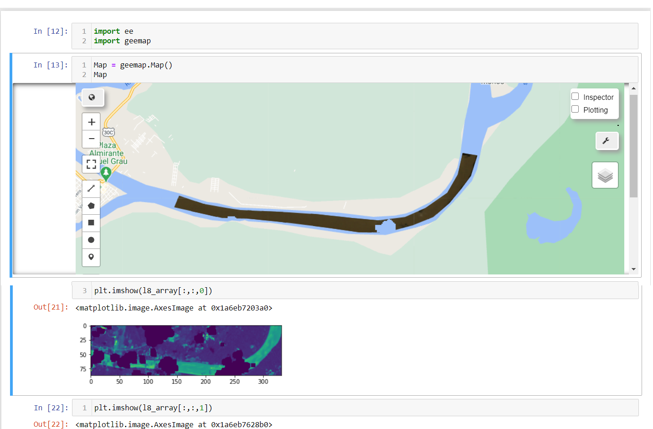Screen dimensions: 653x429
Task: Open the map toolbar wrench icon
Action: click(x=607, y=140)
